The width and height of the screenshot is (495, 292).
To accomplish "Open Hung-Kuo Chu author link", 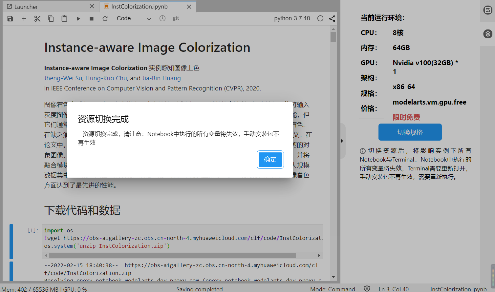I will 106,78.
